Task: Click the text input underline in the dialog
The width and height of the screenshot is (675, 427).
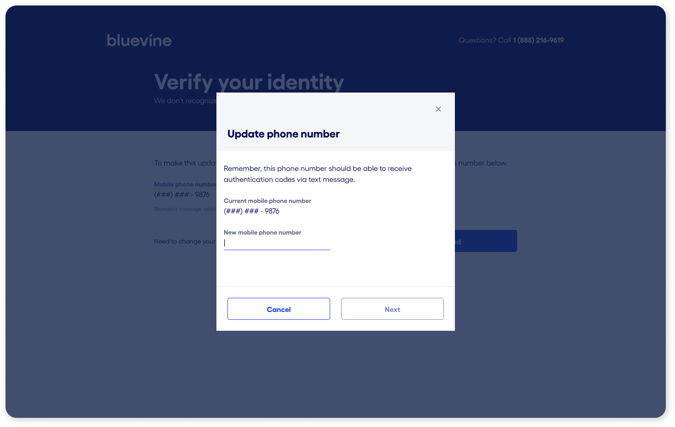Action: [x=277, y=249]
